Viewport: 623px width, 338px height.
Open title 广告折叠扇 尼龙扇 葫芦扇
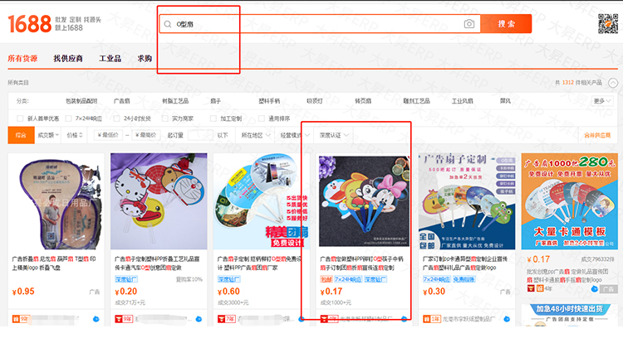[x=54, y=263]
